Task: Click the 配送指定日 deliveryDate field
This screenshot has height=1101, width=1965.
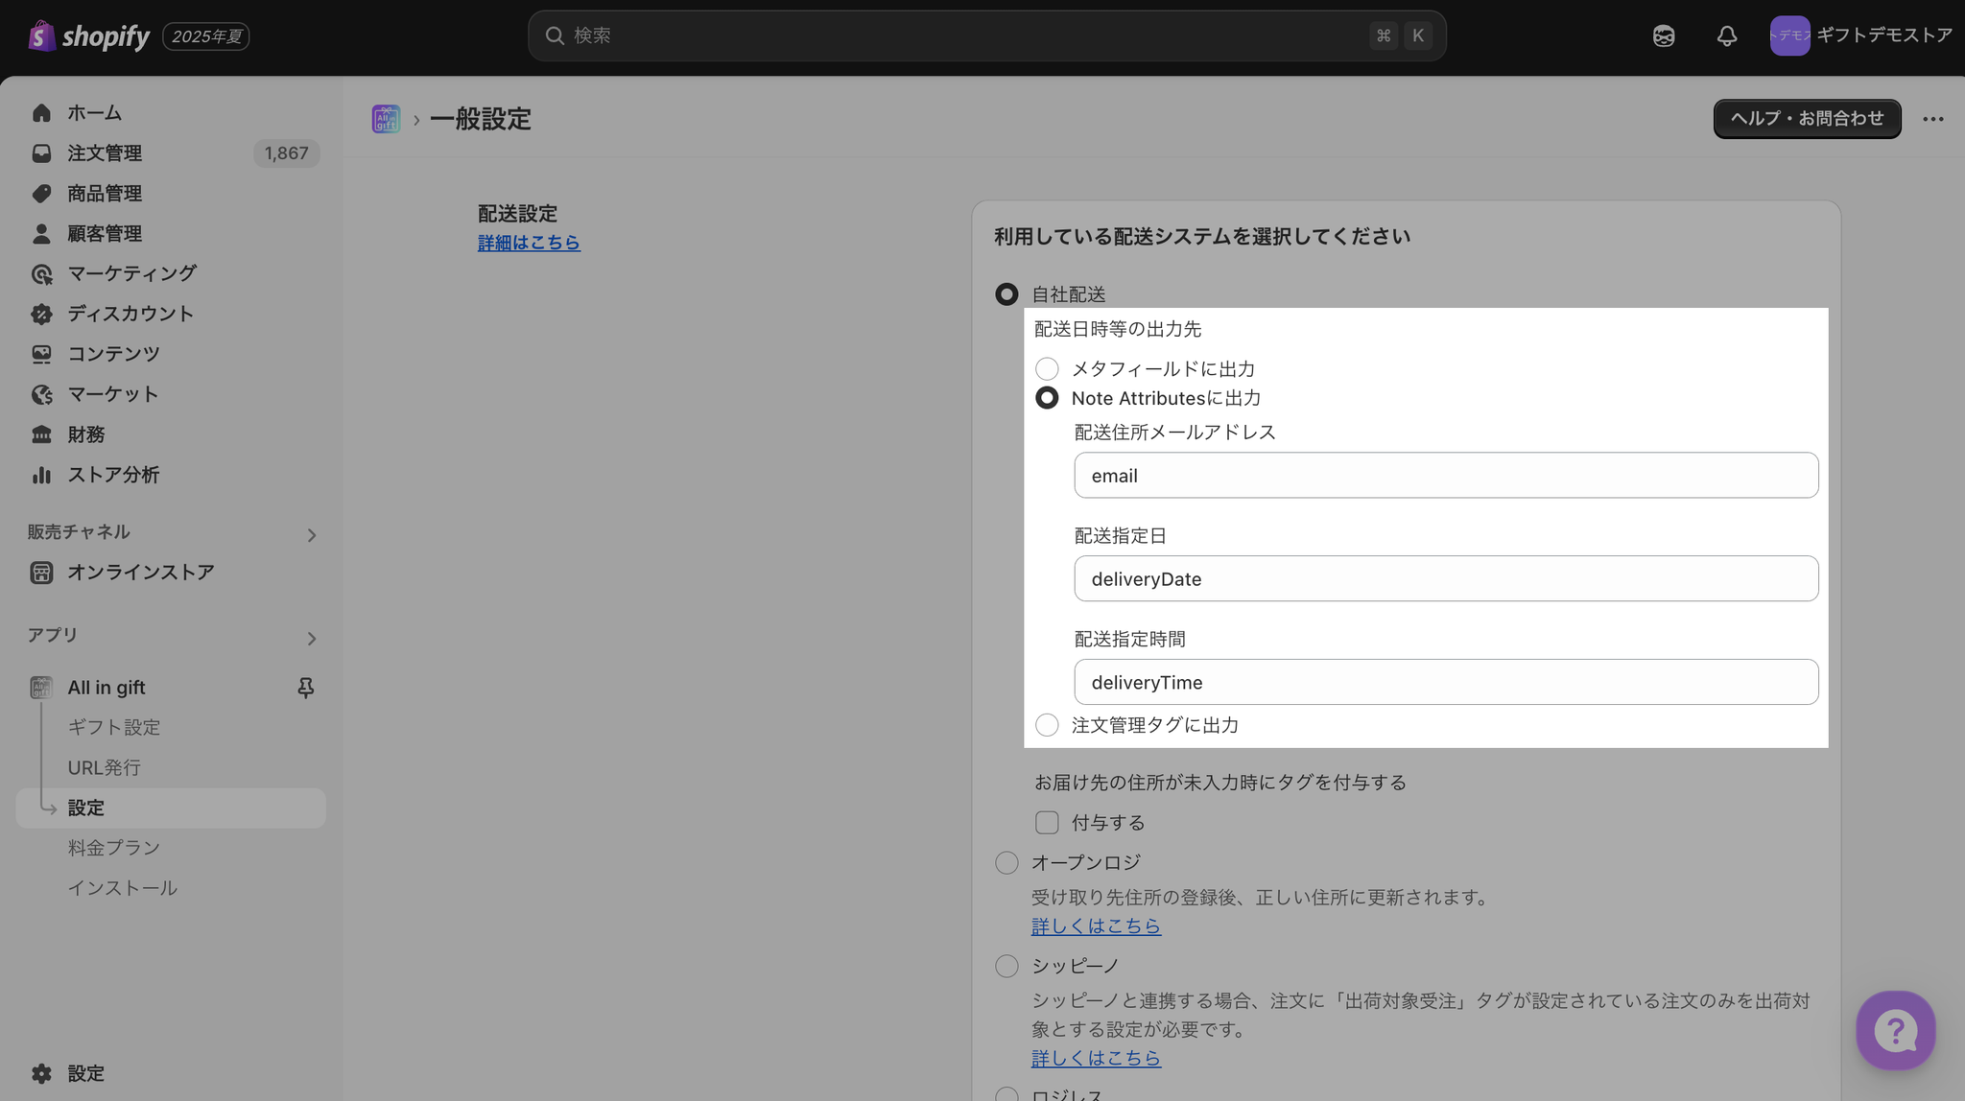Action: [x=1445, y=579]
